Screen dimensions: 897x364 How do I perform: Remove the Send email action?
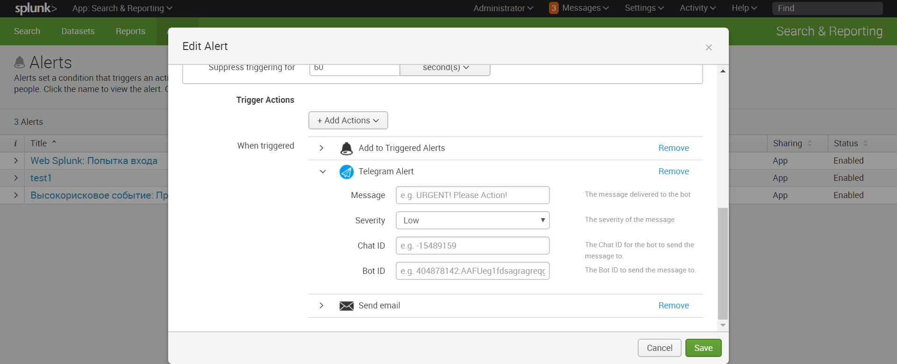click(x=674, y=306)
